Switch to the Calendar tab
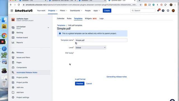 [x=61, y=19]
